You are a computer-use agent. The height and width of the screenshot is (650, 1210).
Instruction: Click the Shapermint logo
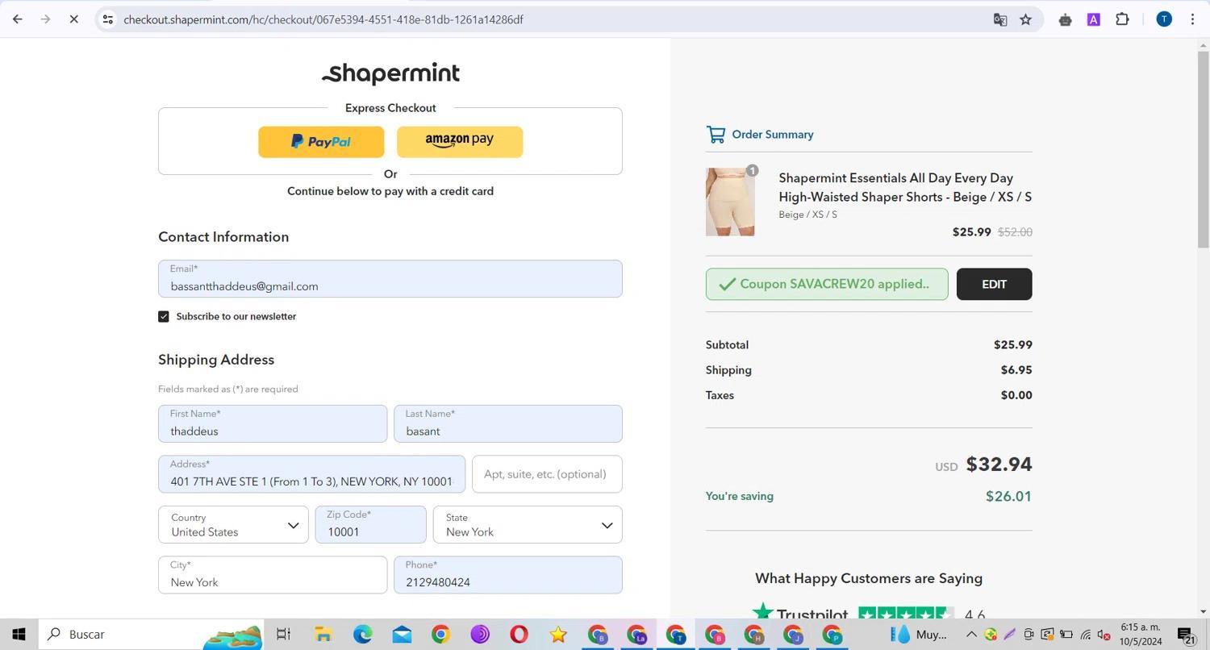point(390,73)
